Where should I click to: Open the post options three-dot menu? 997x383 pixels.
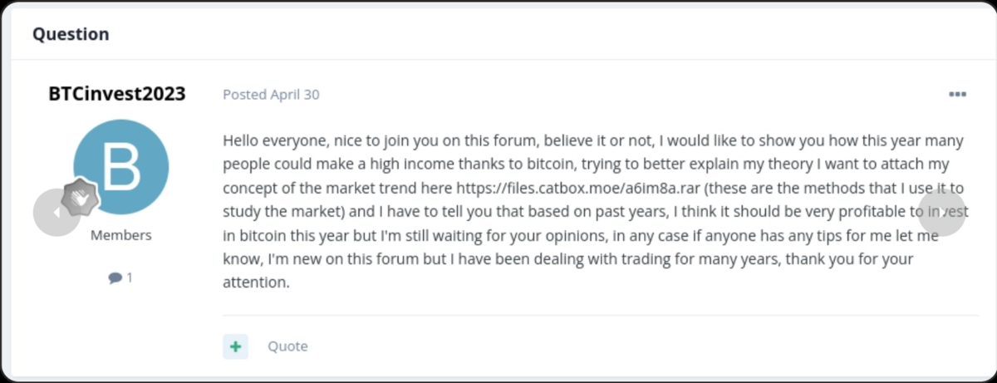click(957, 95)
